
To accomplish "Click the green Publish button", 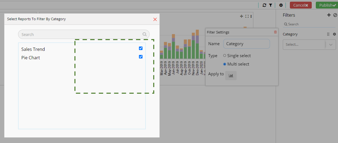I will (327, 5).
